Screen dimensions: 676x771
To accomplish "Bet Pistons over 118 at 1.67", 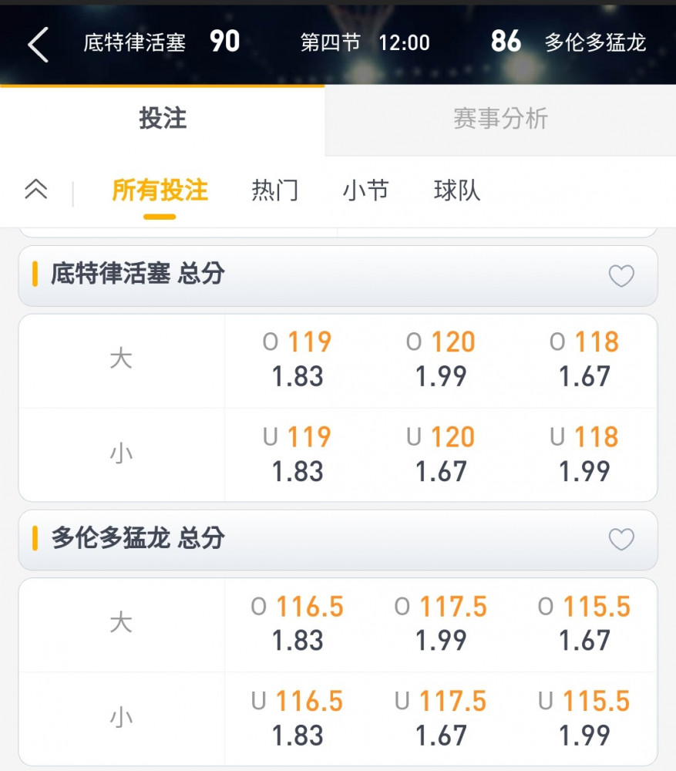I will [x=584, y=360].
